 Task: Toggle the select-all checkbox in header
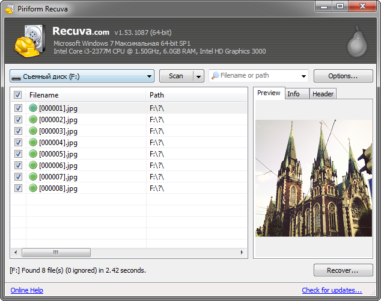point(17,95)
